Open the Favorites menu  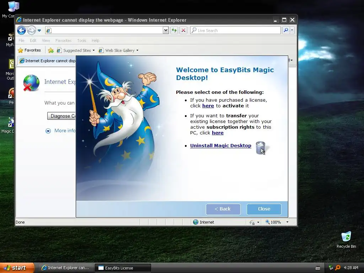click(x=63, y=41)
